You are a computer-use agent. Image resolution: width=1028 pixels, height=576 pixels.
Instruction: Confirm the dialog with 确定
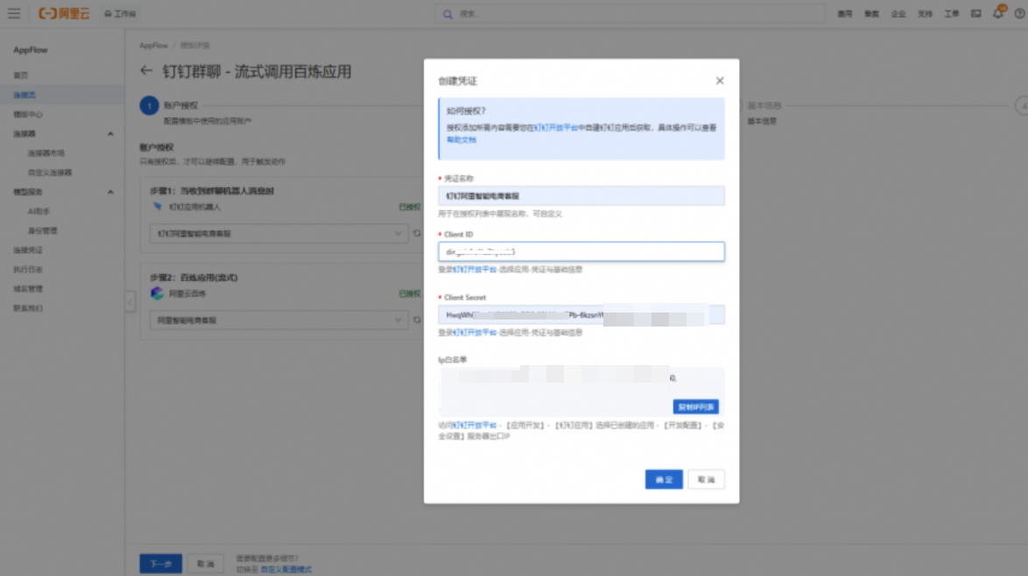click(664, 480)
